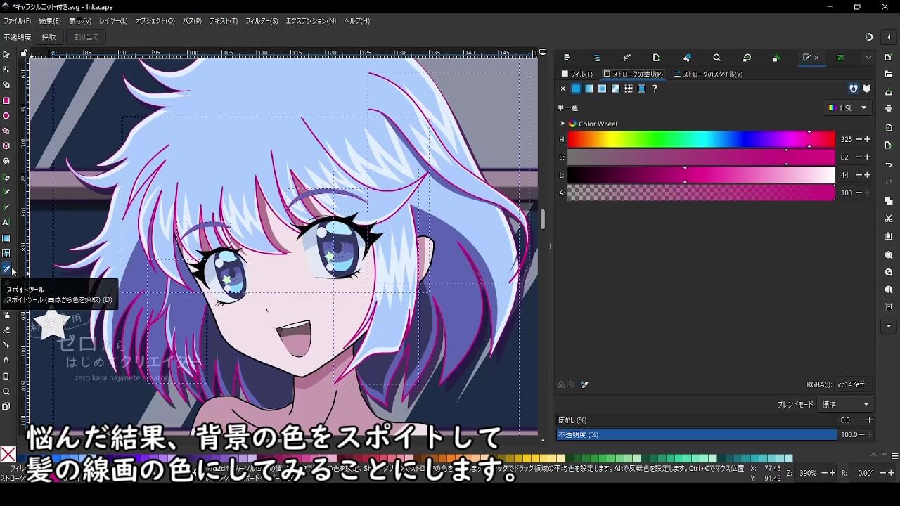900x506 pixels.
Task: Open the エクステンション(N) menu
Action: pos(311,21)
